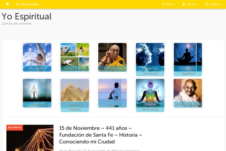The width and height of the screenshot is (226, 151).
Task: Open the Reflexiones category thumbnail
Action: (x=112, y=93)
